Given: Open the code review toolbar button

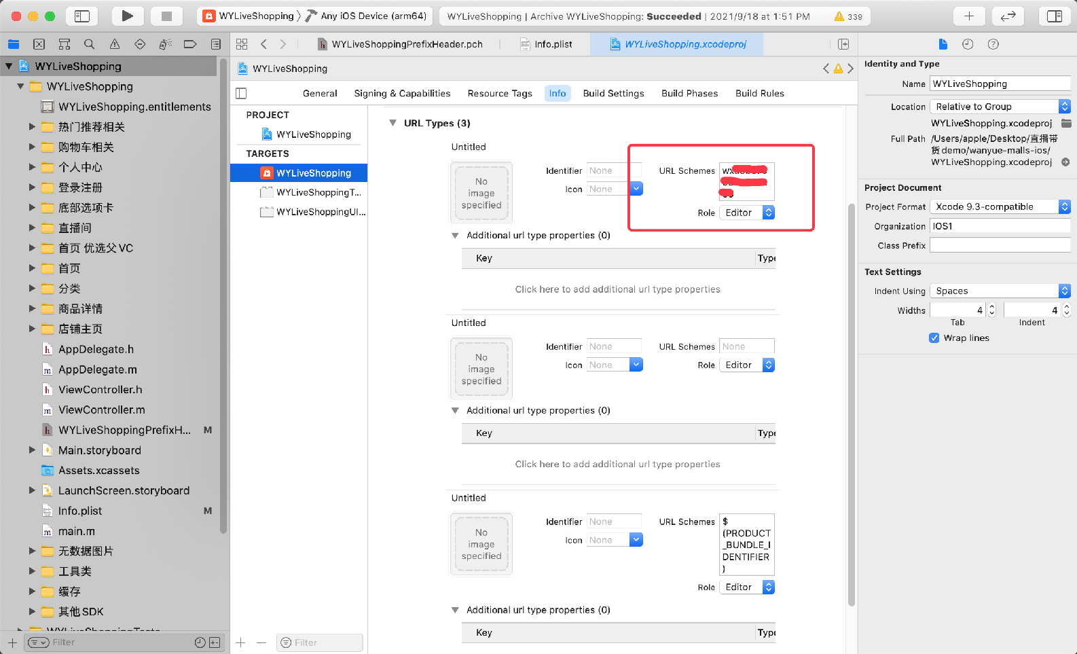Looking at the screenshot, I should pyautogui.click(x=1008, y=16).
